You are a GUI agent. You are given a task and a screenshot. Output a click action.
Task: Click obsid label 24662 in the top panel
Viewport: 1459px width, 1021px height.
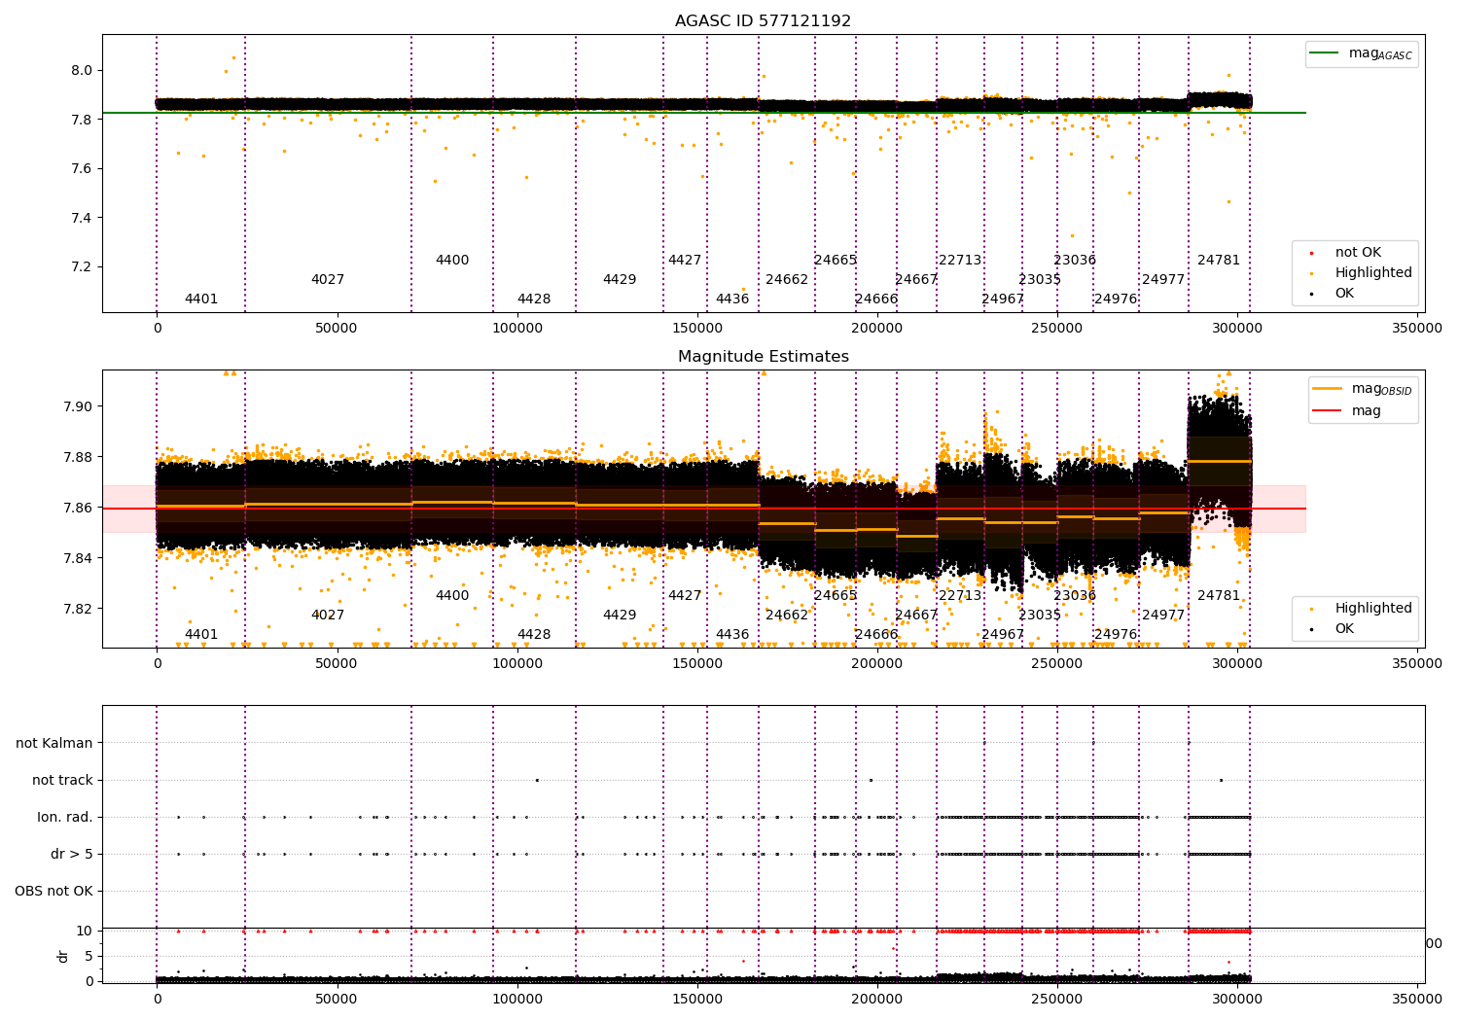(x=787, y=280)
